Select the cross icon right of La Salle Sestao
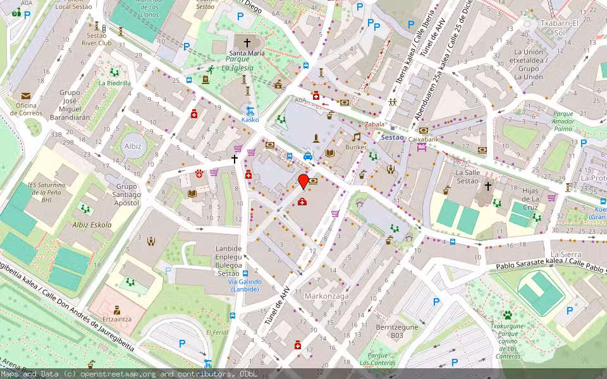The height and width of the screenshot is (379, 607). (x=488, y=186)
